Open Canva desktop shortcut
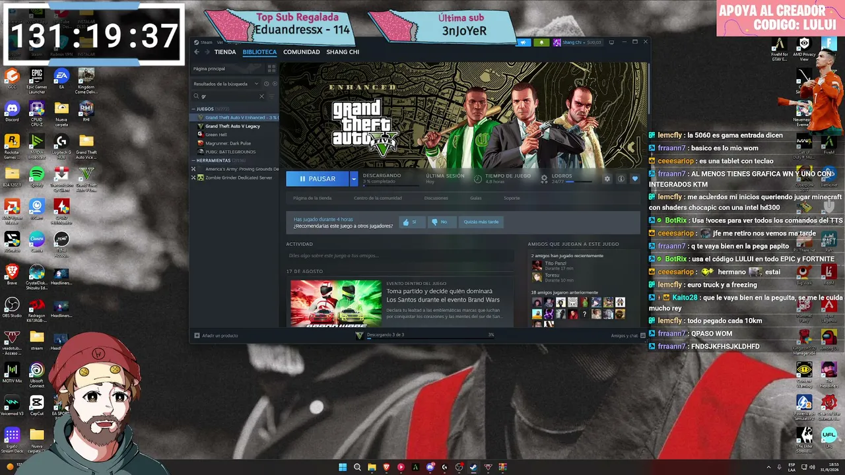This screenshot has height=475, width=845. point(37,241)
